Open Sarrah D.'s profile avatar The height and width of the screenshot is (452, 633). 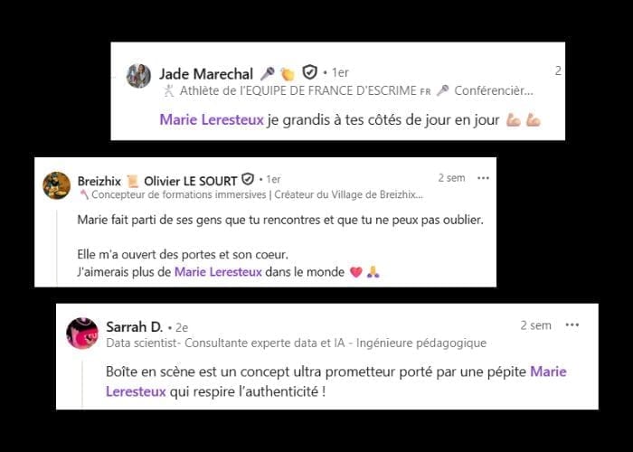click(x=82, y=334)
